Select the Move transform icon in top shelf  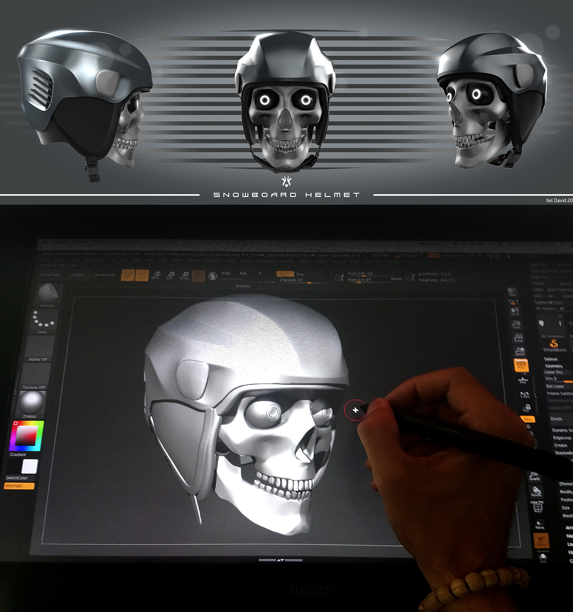coord(156,275)
